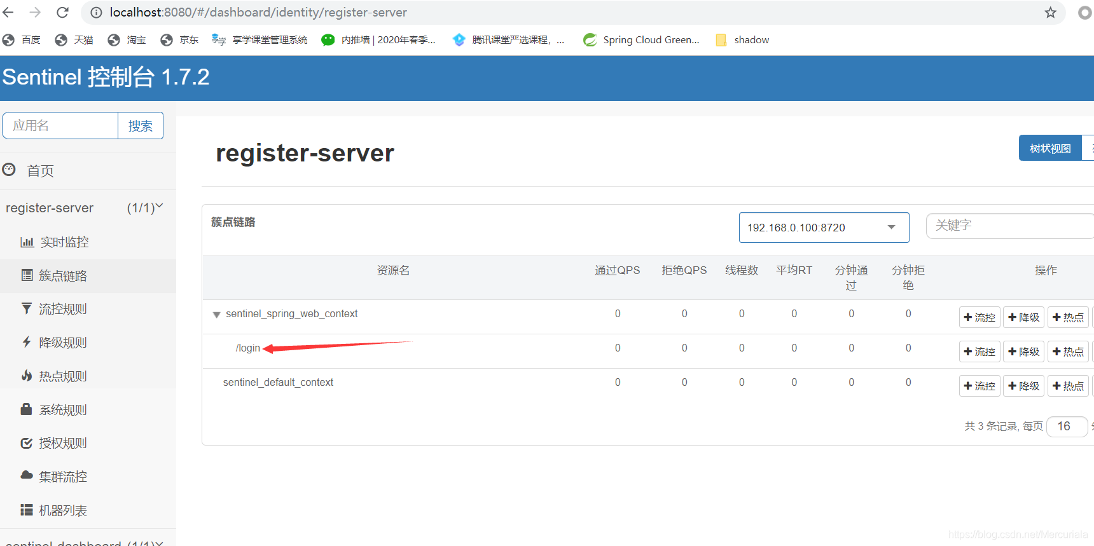Open 京东 bookmark
Screen dimensions: 1094x546
(179, 40)
